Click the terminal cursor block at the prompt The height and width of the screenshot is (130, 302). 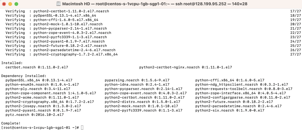coord(82,128)
